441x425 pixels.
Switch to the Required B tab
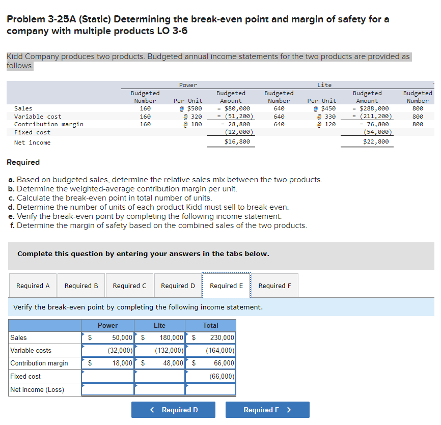81,286
